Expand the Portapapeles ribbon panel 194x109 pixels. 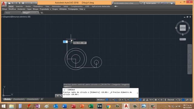(x=73, y=9)
